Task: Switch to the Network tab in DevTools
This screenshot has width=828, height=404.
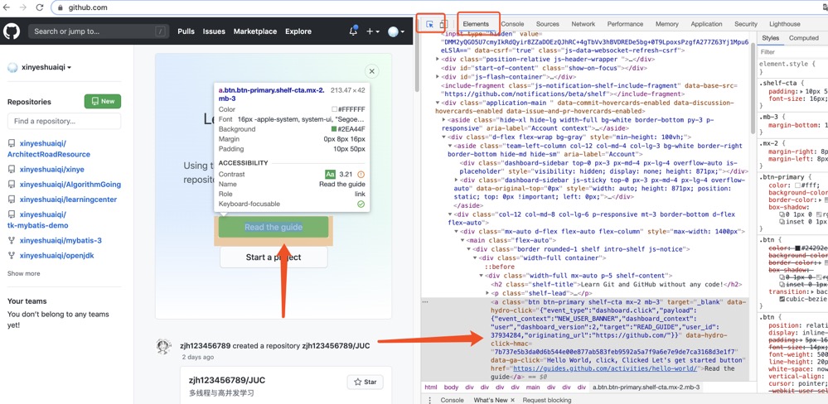Action: coord(583,24)
